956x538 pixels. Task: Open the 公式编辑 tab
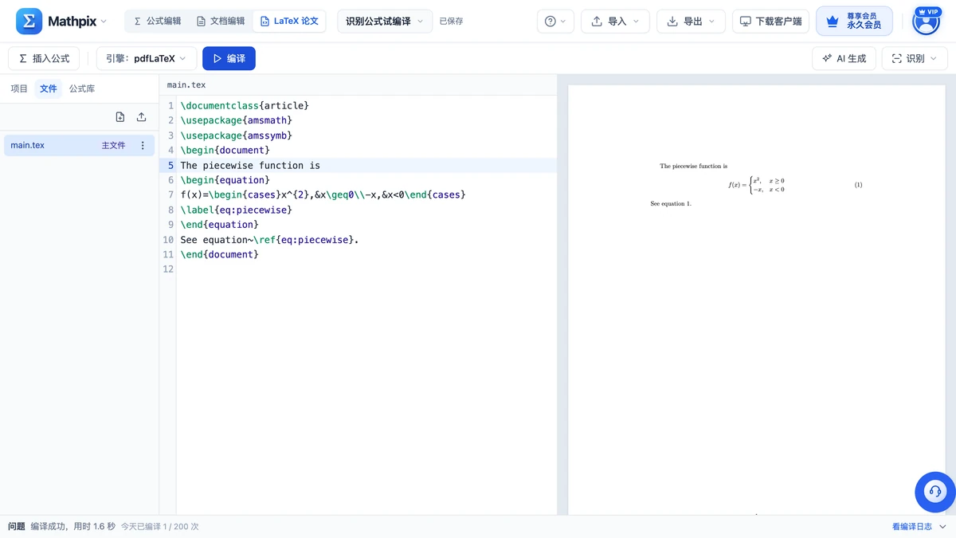(157, 22)
